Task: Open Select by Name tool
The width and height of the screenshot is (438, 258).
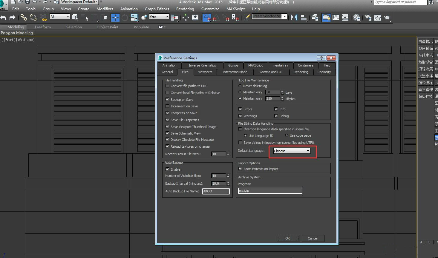Action: [x=85, y=18]
